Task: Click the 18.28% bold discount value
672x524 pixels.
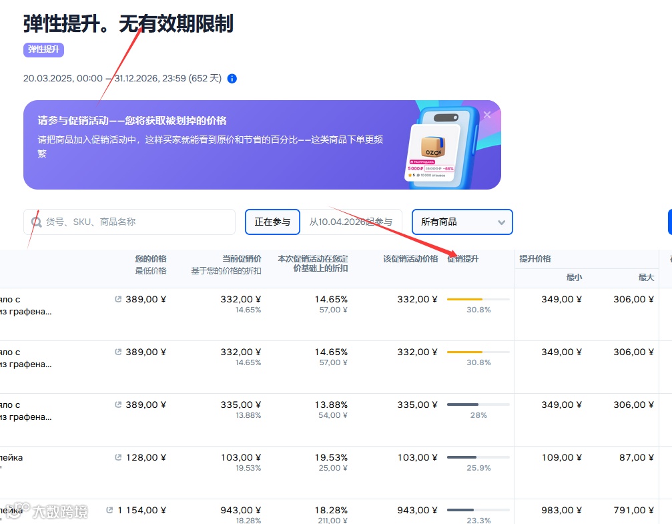Action: click(x=331, y=510)
